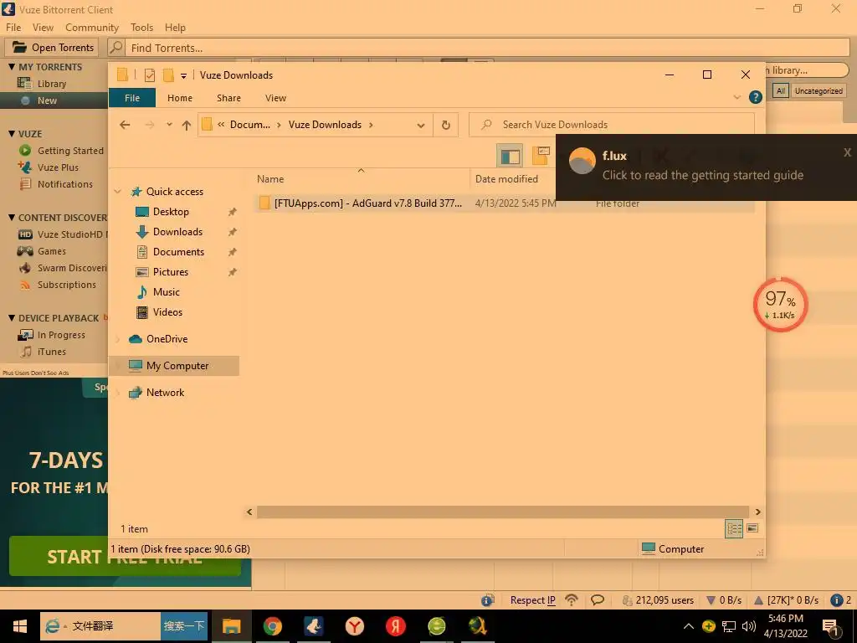This screenshot has height=643, width=857.
Task: Open Notifications in Vuze sidebar
Action: coord(65,184)
